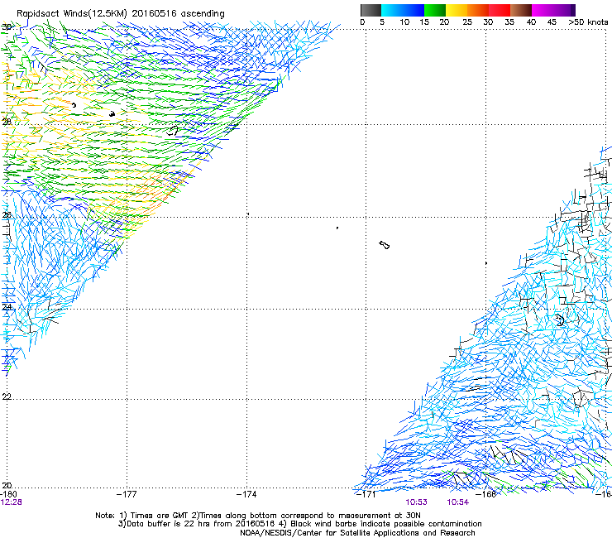Image resolution: width=612 pixels, height=538 pixels.
Task: Click the island outline near 25N 171W
Action: coord(385,245)
